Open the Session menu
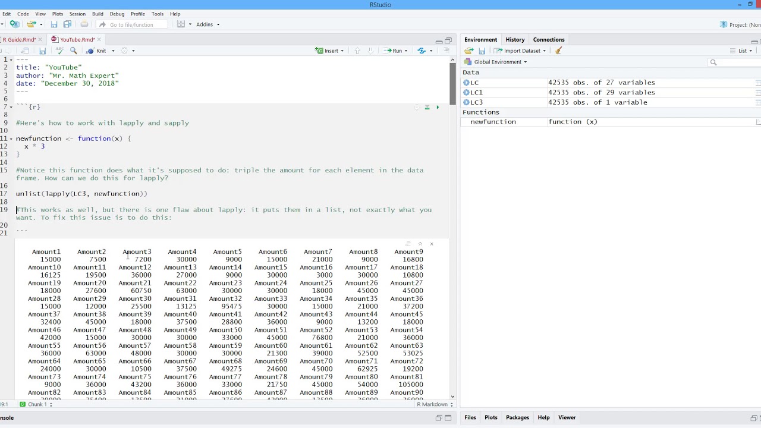The image size is (761, 428). coord(77,14)
